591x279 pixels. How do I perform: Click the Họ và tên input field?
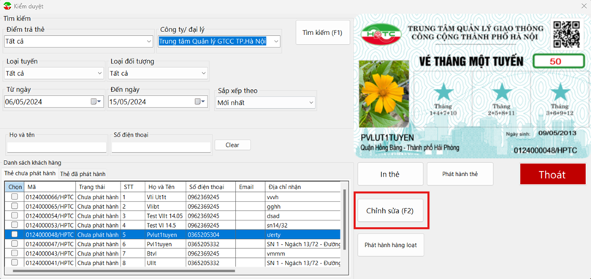57,147
